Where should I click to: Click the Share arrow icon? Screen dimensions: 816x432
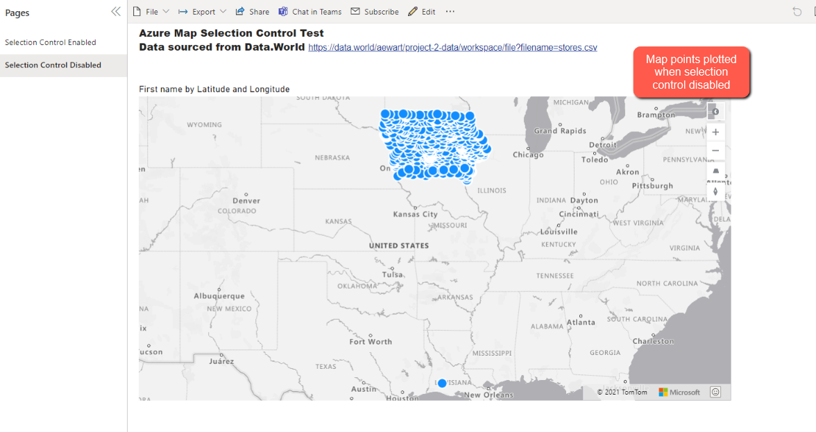[x=240, y=11]
